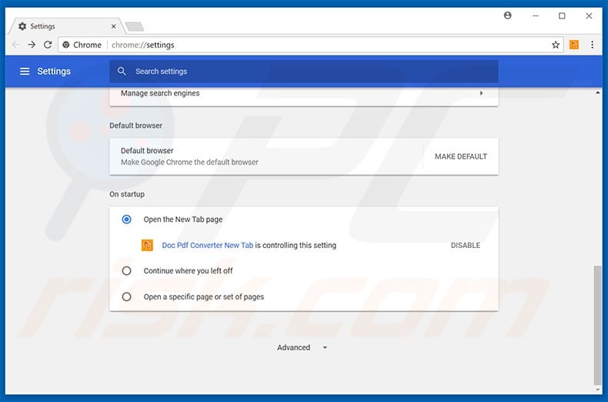Click the vertical scrollbar thumb
608x402 pixels.
point(597,325)
